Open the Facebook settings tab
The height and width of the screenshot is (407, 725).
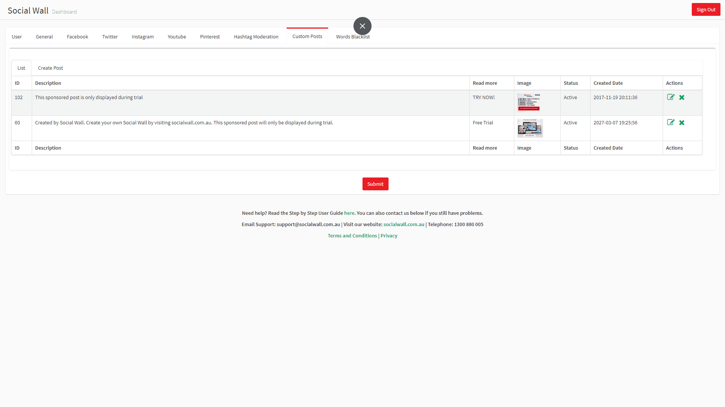(77, 37)
